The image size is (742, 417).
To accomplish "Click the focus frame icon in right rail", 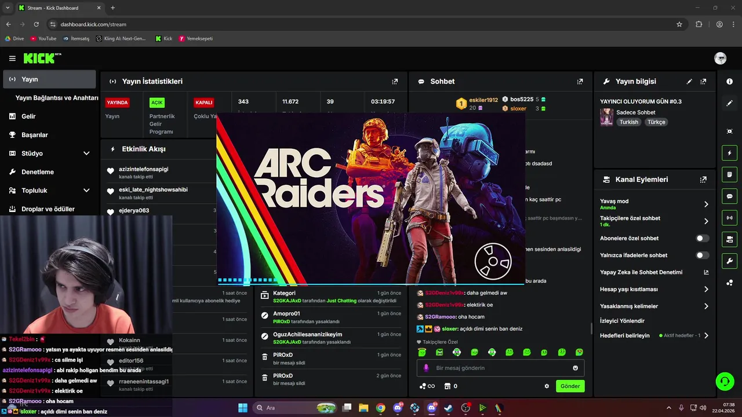I will point(730,131).
